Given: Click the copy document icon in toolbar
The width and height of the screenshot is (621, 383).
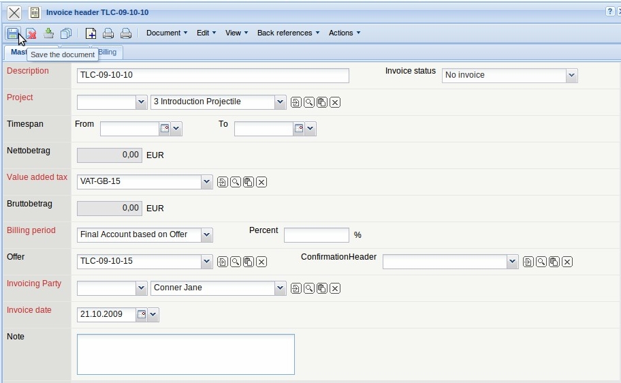Looking at the screenshot, I should point(66,33).
